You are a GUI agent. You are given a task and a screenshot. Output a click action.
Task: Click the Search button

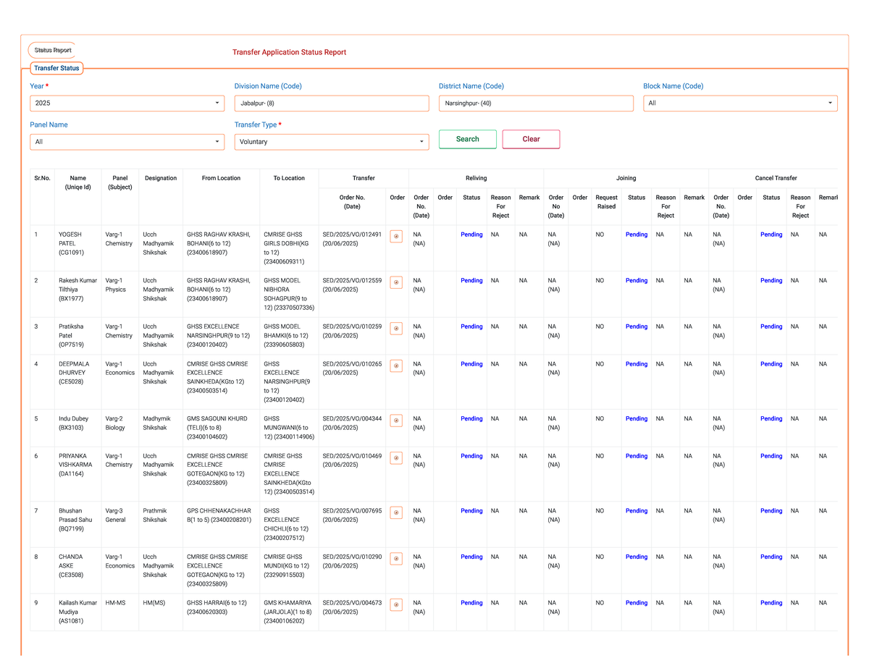[x=468, y=139]
